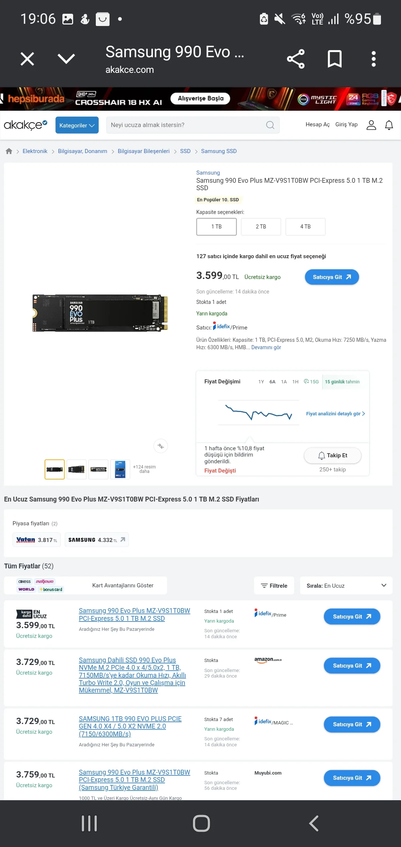Bookmark this page with bookmark icon
The width and height of the screenshot is (401, 847).
335,59
